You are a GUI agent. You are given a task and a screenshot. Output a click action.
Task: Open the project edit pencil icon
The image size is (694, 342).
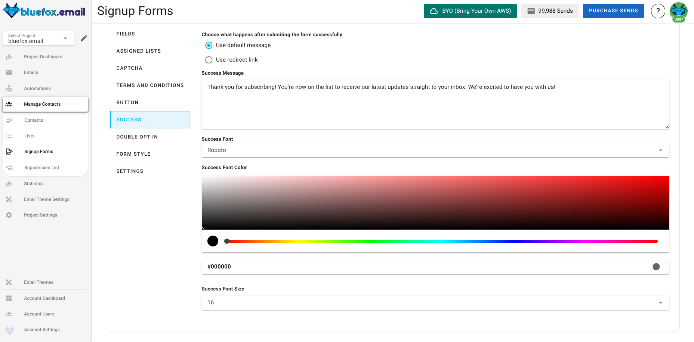pos(84,38)
